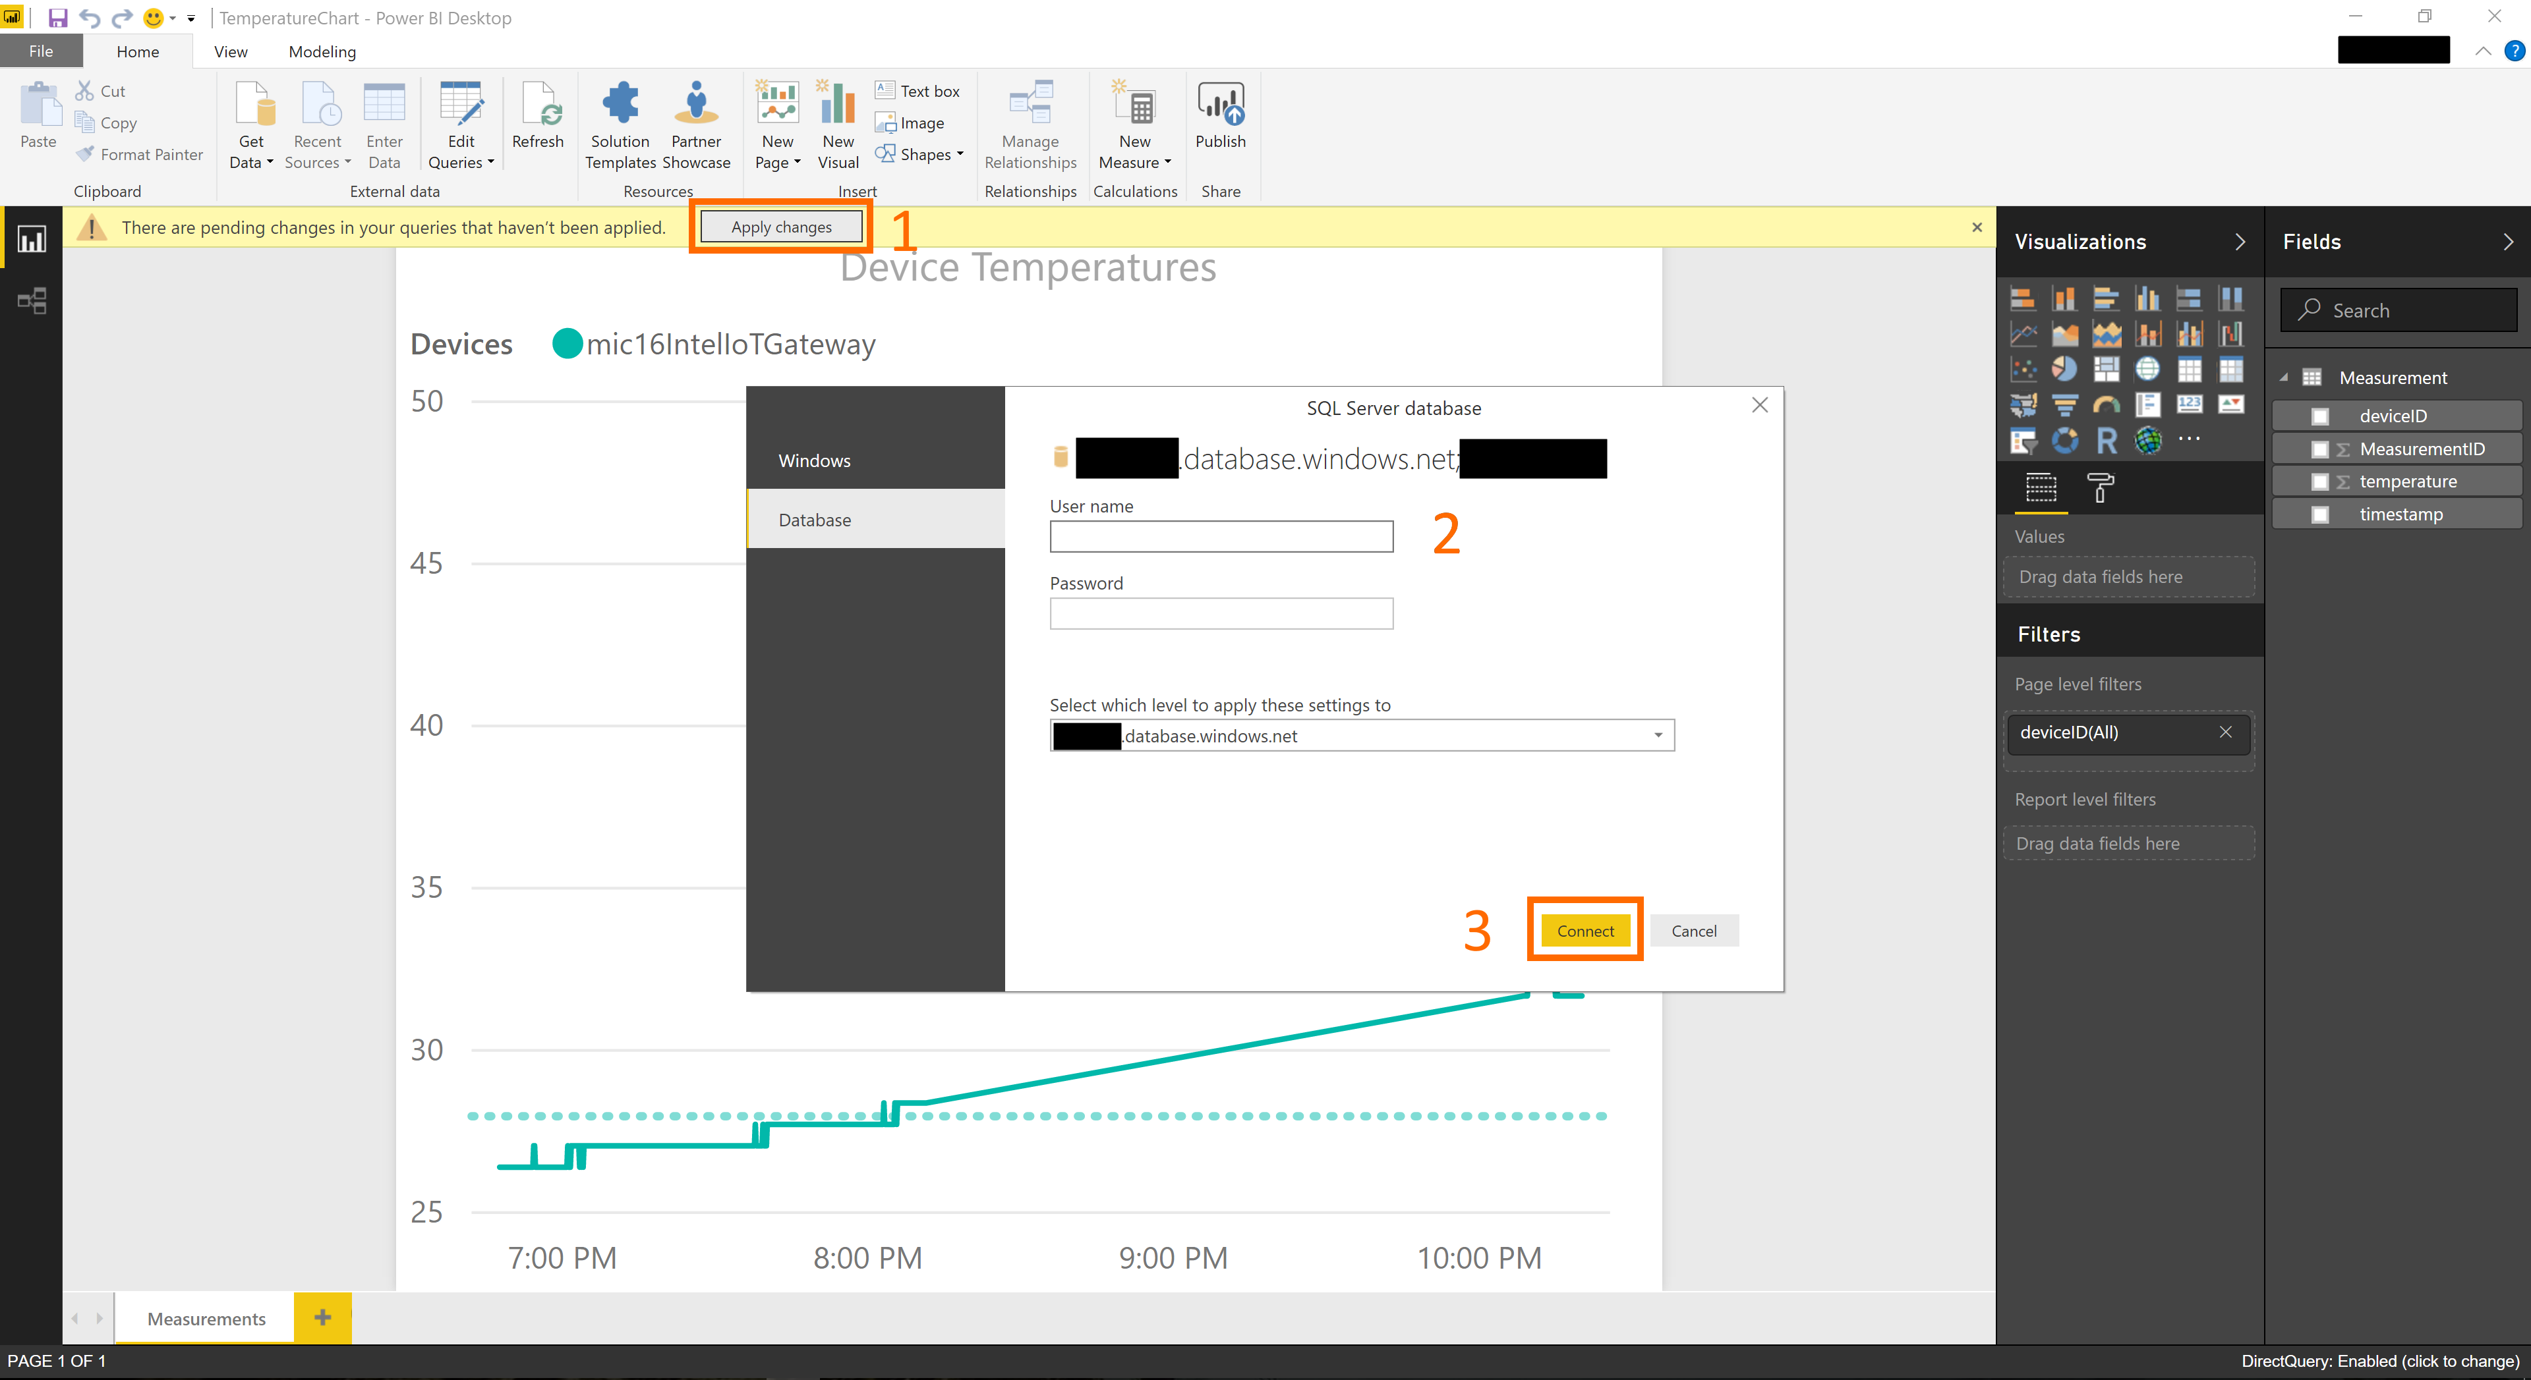Image resolution: width=2531 pixels, height=1380 pixels.
Task: Select the ArcGIS map visualization
Action: tap(2148, 441)
